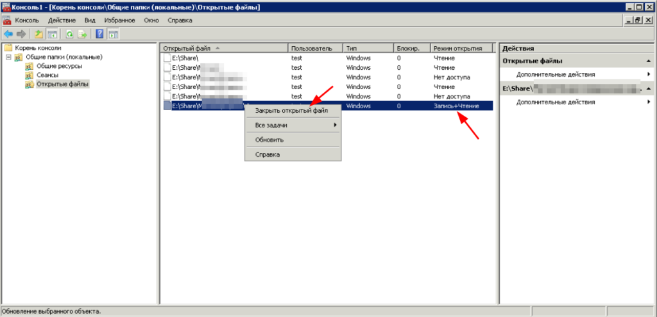Click the Открытые файлы icon in tree
This screenshot has height=317, width=657.
[29, 85]
